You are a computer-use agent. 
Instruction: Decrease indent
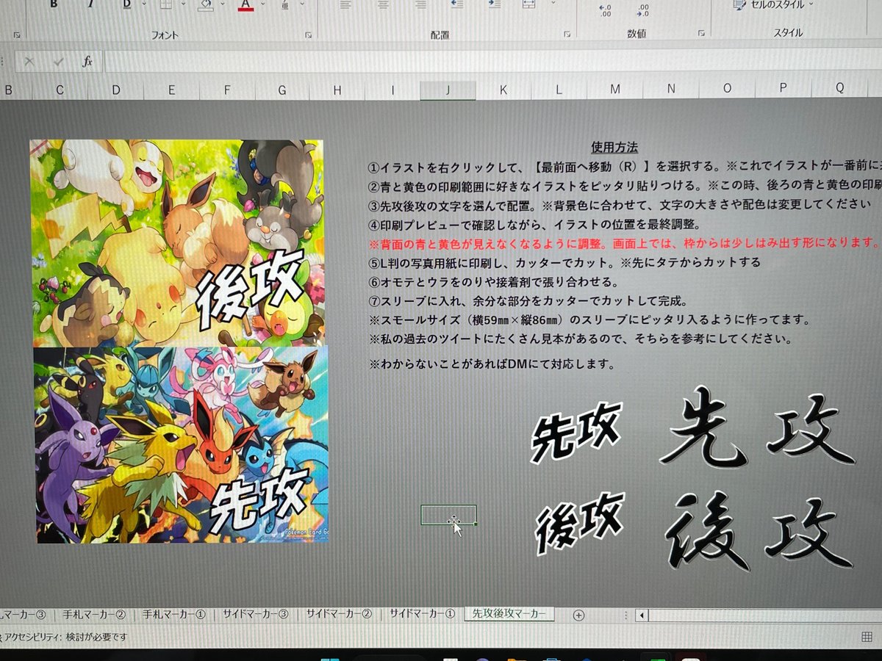456,4
